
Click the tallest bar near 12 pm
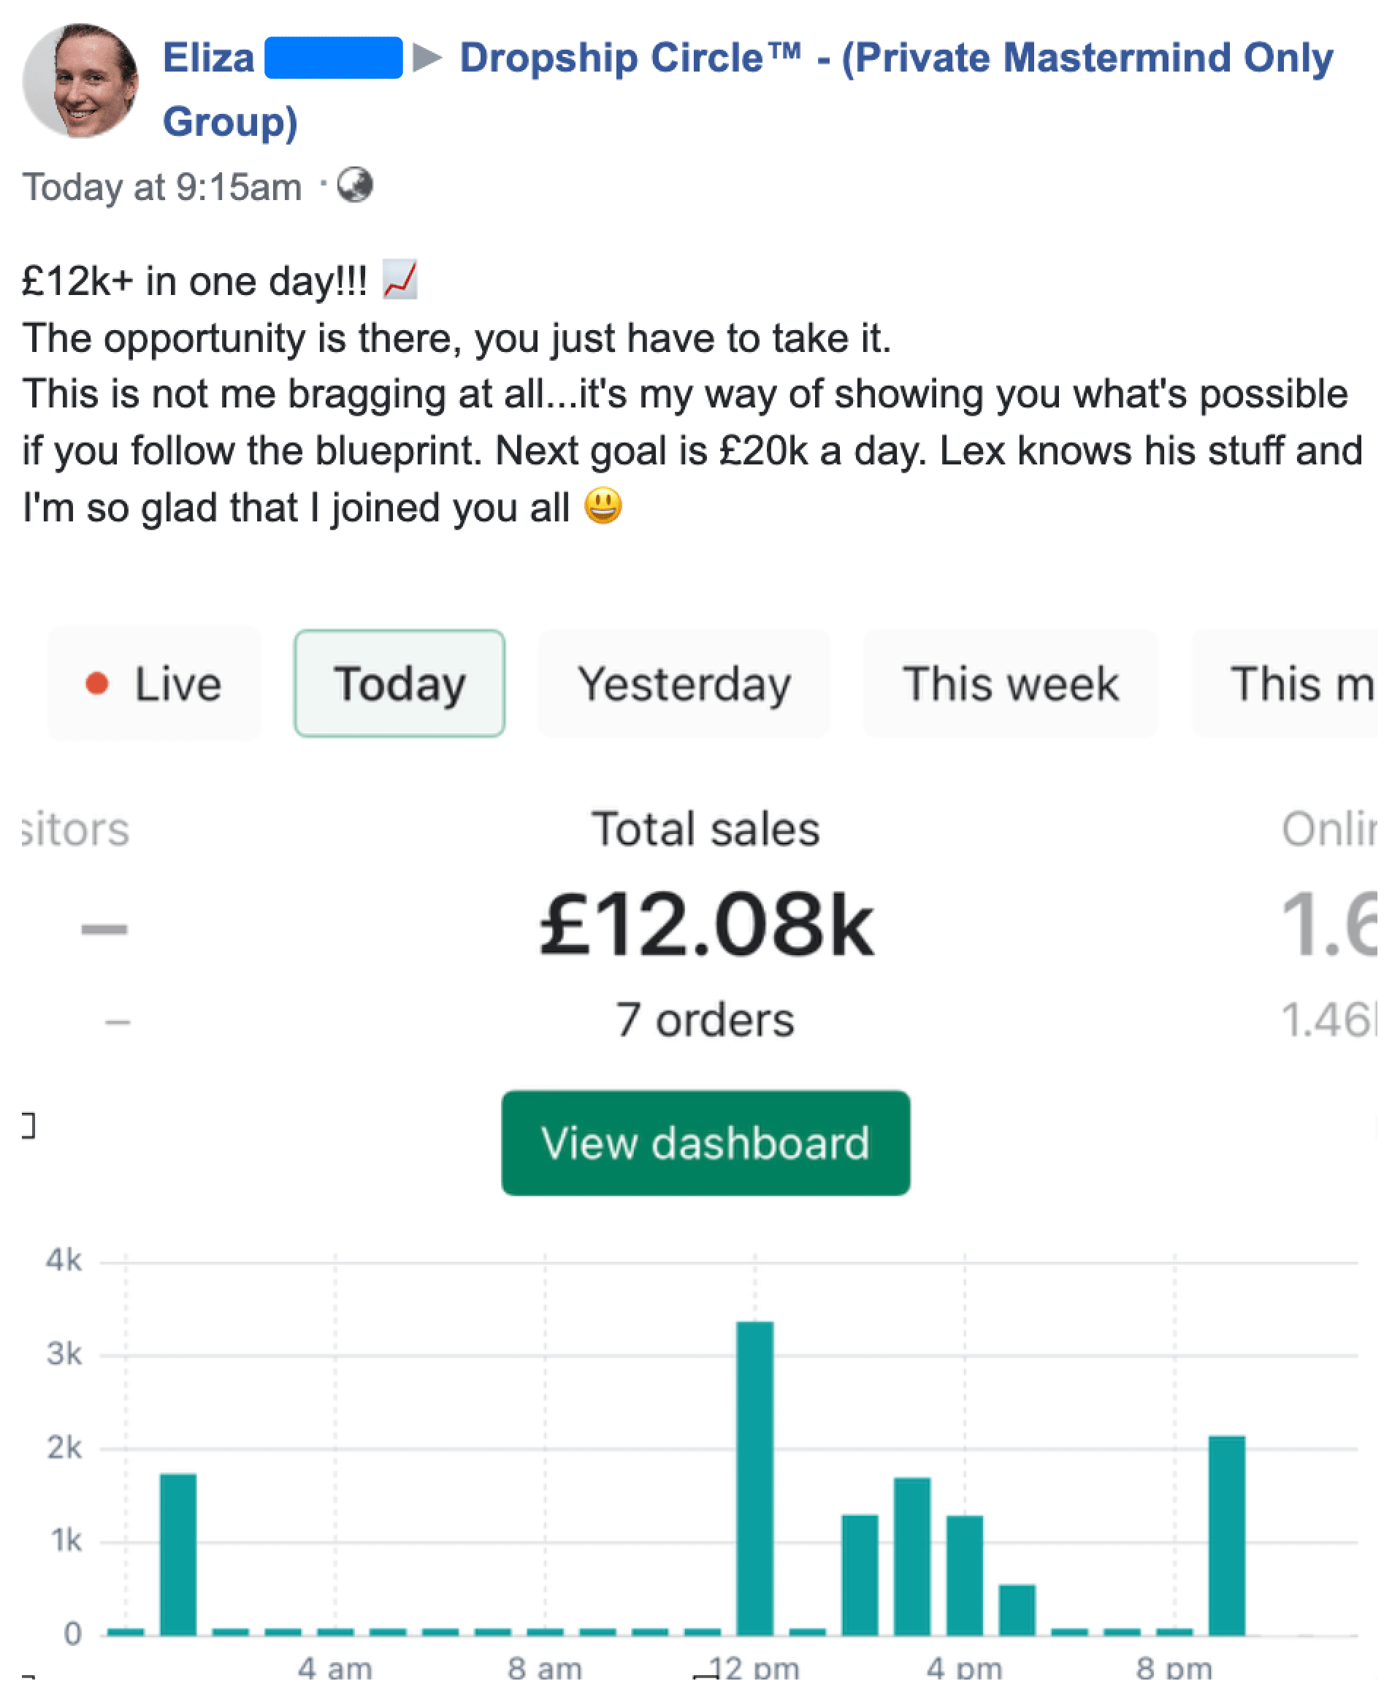755,1481
